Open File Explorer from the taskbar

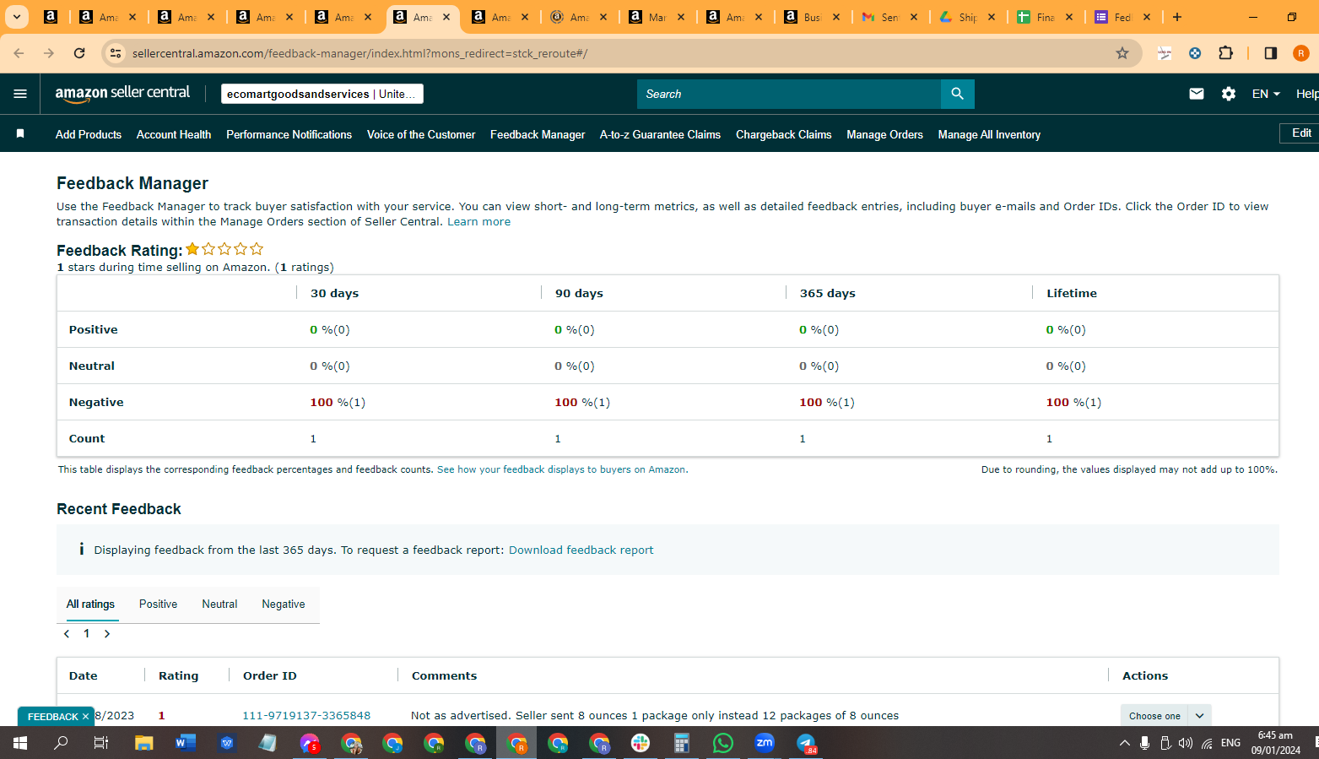click(144, 743)
